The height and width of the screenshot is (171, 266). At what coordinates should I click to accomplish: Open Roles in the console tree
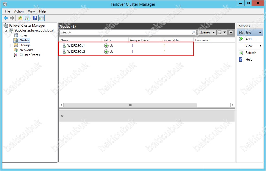(x=23, y=35)
